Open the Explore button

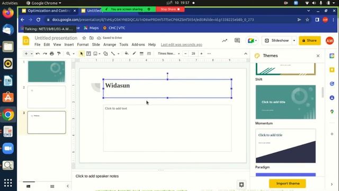[x=242, y=185]
